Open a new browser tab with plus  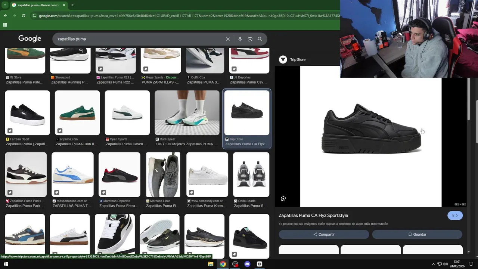(x=73, y=5)
